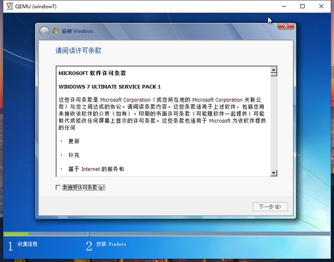Viewport: 334px width, 262px height.
Task: Click the text WINDOWS 7 ULTIMATE SERVICE PACK 1
Action: (109, 87)
